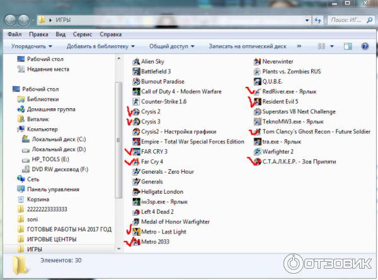Go forward with the forward arrow

click(24, 20)
